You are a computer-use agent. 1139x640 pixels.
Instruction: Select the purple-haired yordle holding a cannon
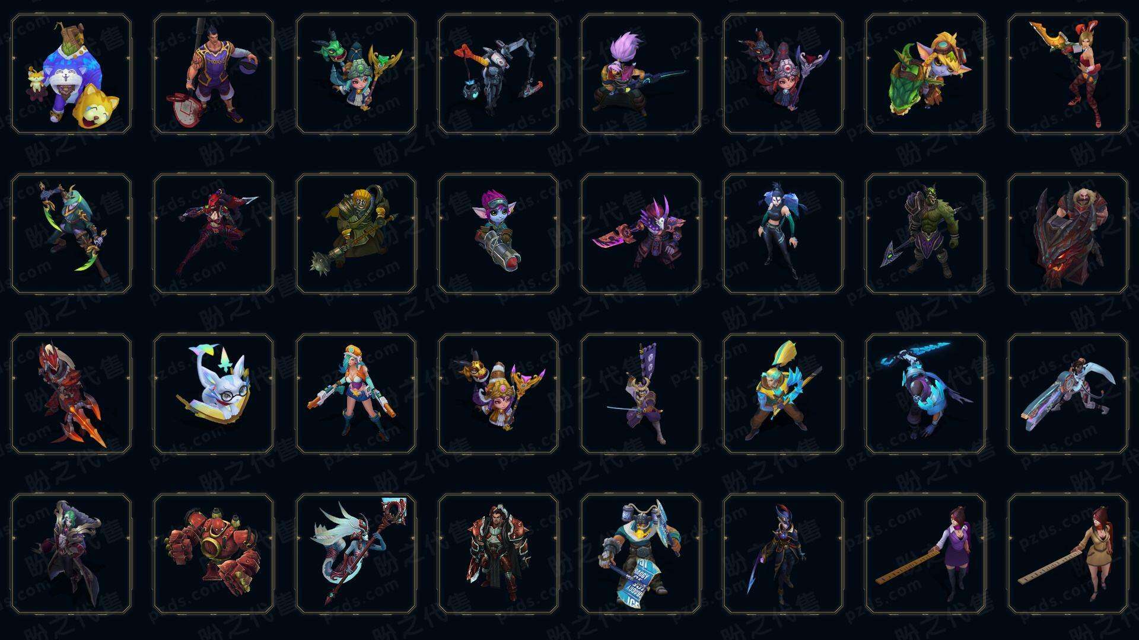pos(498,233)
